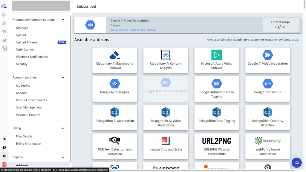Open Microsoft Azure Video Indexer add-on

coord(217,60)
